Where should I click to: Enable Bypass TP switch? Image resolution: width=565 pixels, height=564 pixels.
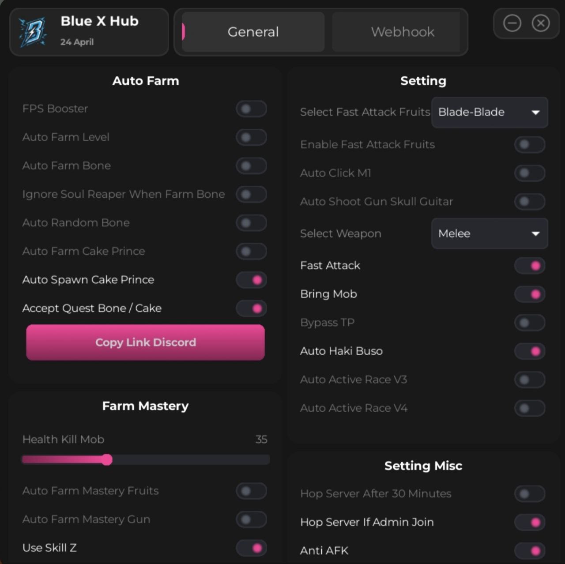[x=530, y=323]
